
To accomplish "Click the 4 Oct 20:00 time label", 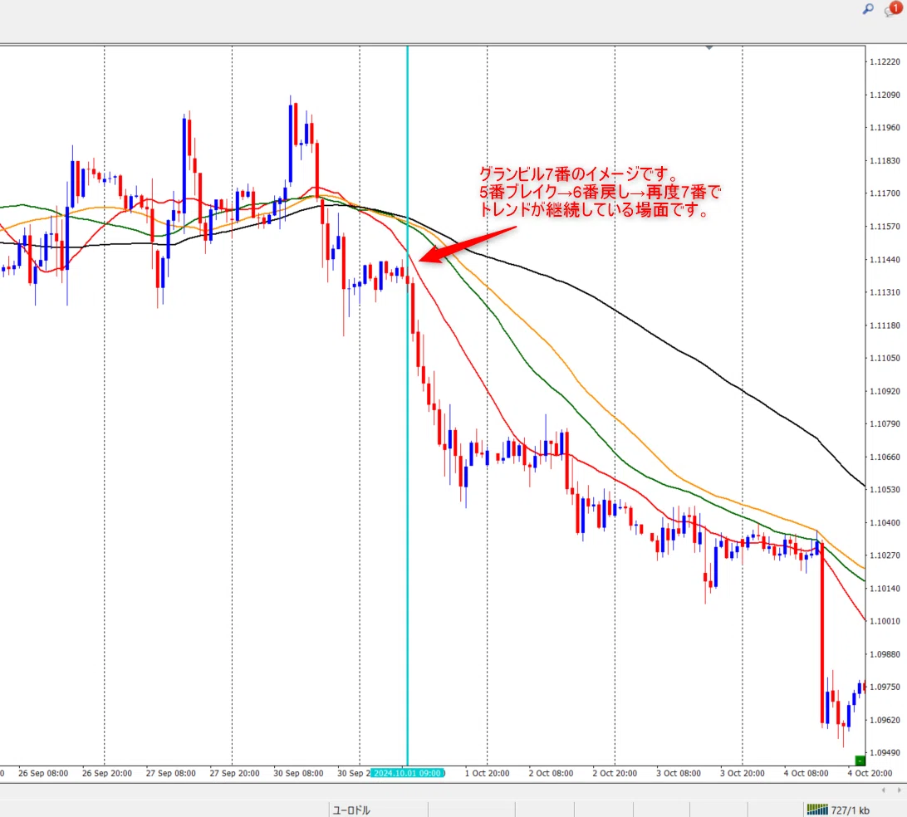I will click(870, 774).
